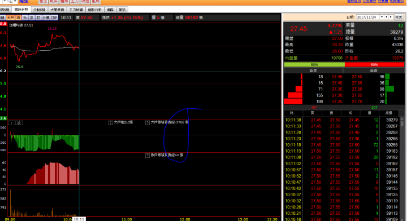
Task: Click the 昨量 value 43038
Action: [397, 45]
